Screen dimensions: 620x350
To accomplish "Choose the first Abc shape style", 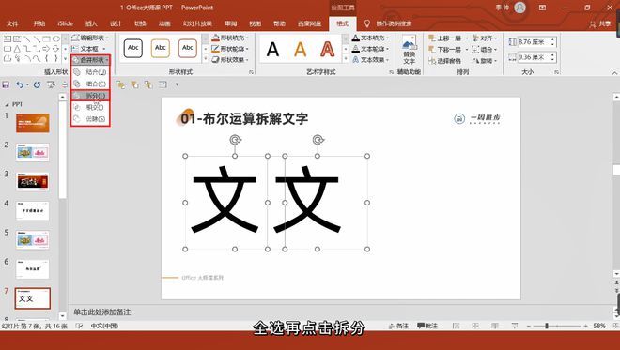I will point(133,49).
